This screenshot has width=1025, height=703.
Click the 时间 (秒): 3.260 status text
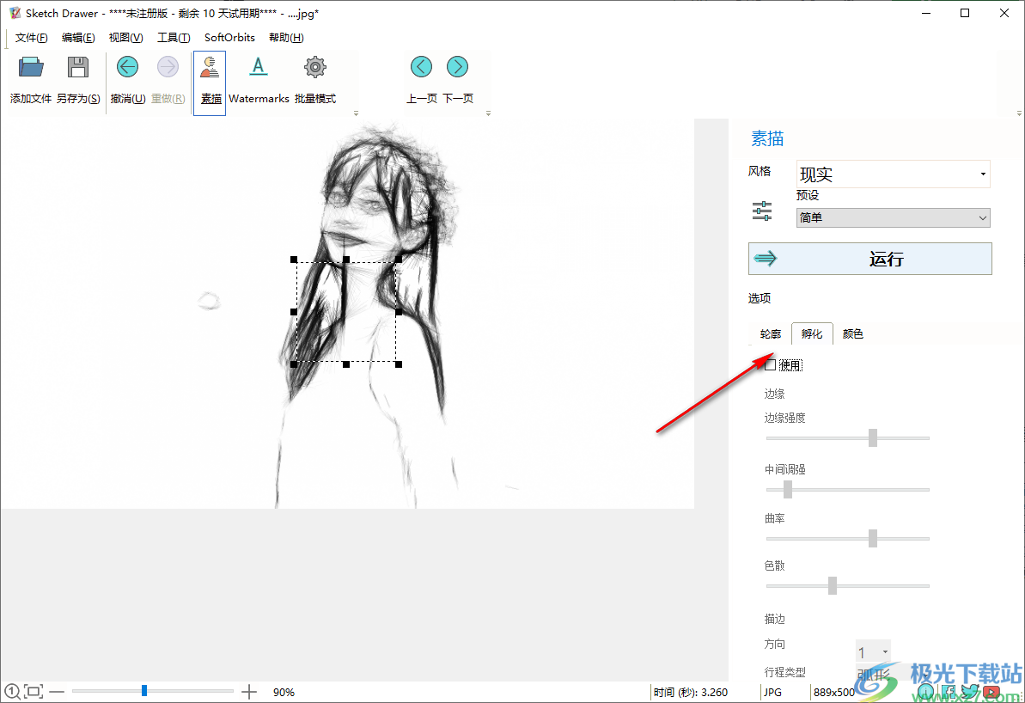pos(690,692)
